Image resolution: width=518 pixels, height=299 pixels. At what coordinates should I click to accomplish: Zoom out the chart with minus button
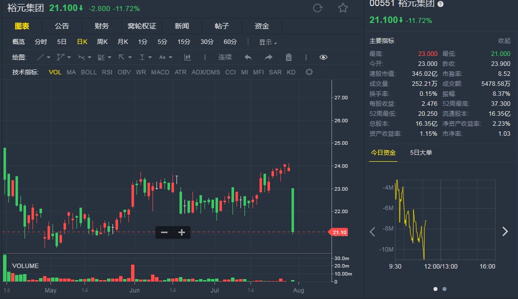164,232
